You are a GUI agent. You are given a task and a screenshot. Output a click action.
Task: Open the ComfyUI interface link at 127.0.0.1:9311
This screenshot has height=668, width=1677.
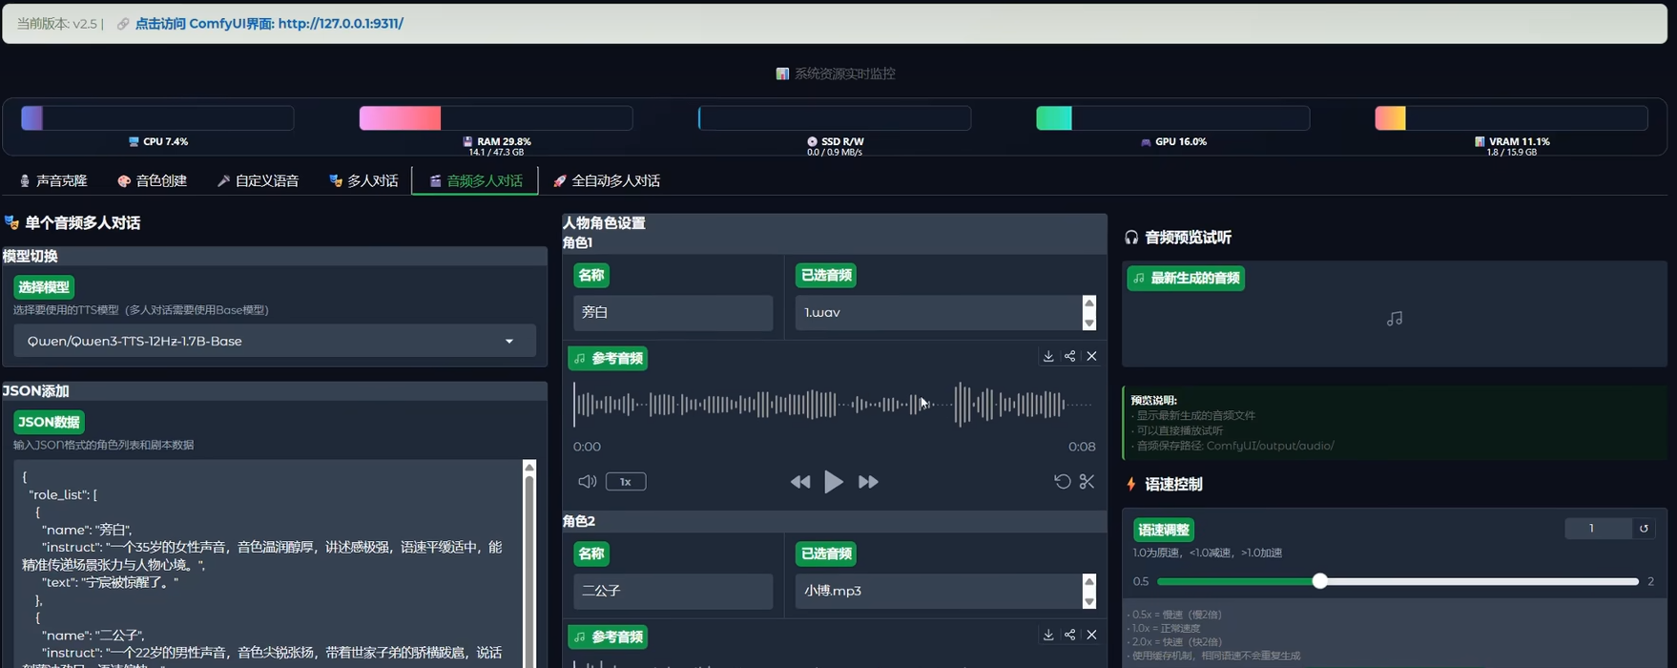(269, 24)
